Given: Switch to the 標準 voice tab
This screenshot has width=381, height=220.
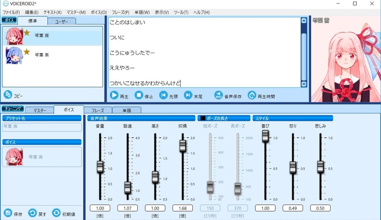Looking at the screenshot, I should point(33,21).
